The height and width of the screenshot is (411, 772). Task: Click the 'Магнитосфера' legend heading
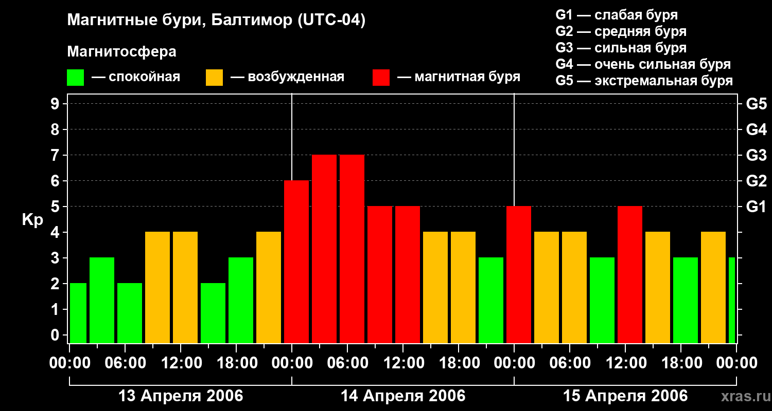click(122, 52)
